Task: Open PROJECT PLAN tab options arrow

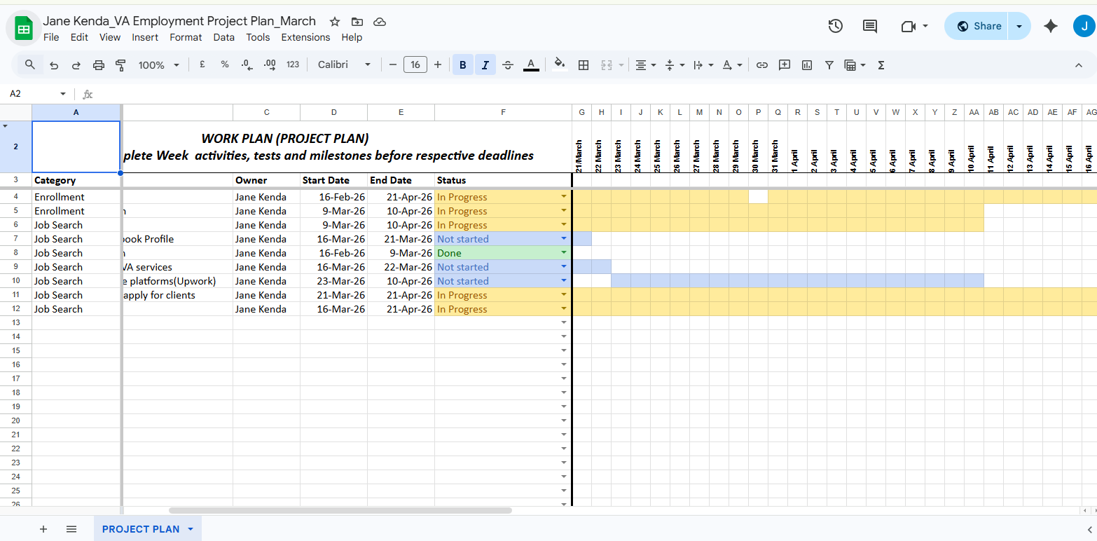Action: (x=191, y=529)
